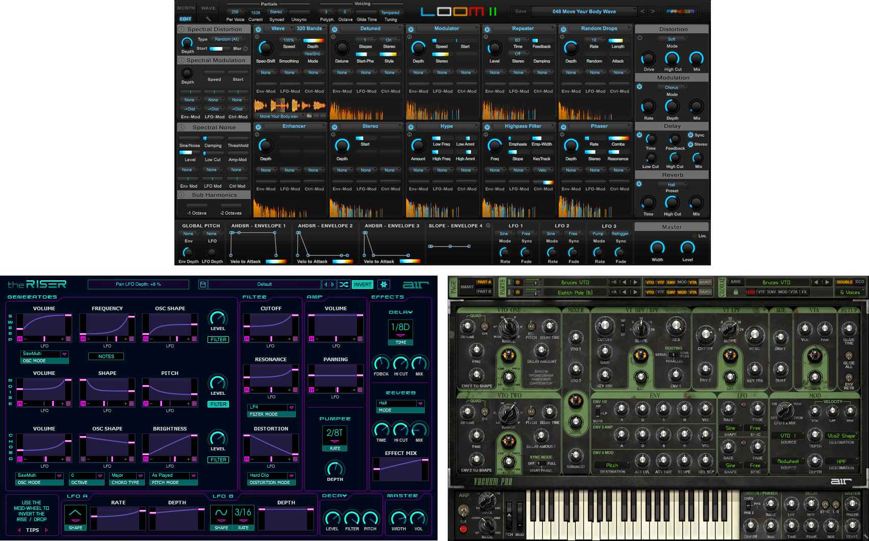The width and height of the screenshot is (869, 541).
Task: Open the Riser settings gear icon
Action: click(384, 284)
